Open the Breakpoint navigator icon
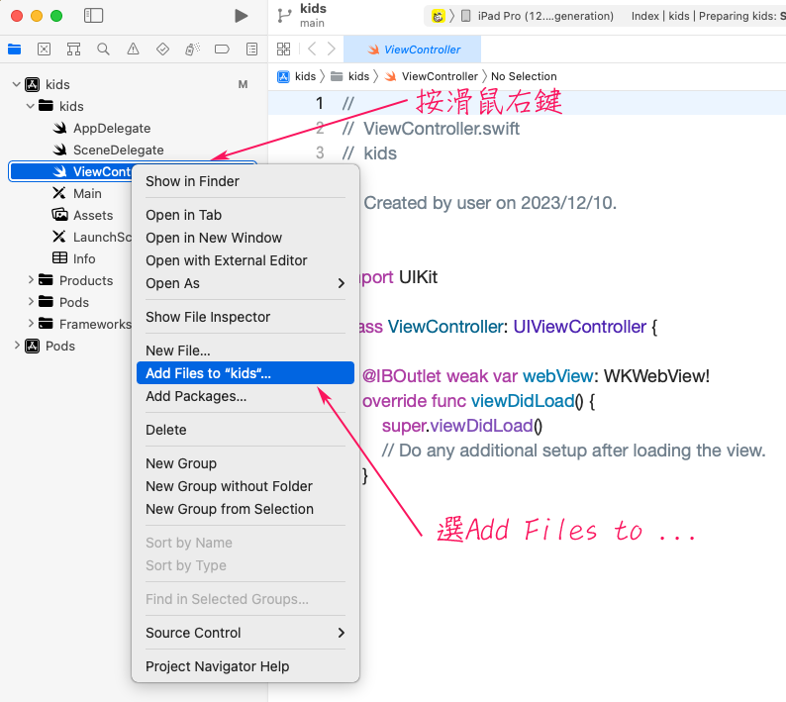The height and width of the screenshot is (702, 786). click(x=222, y=50)
